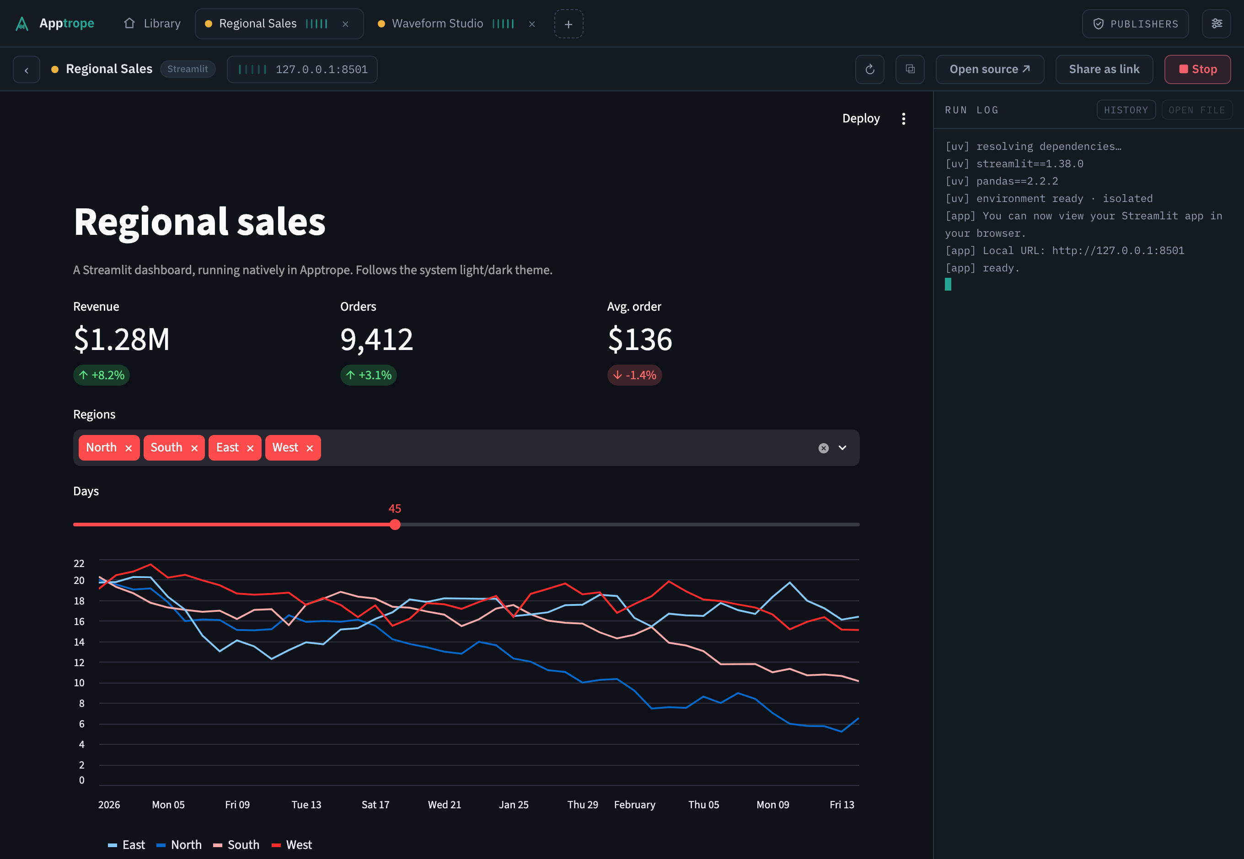Expand the Regions dropdown

point(842,448)
